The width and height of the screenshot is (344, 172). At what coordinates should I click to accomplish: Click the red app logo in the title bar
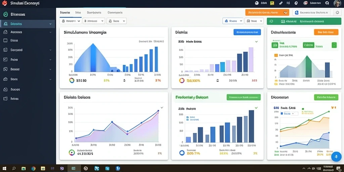[4, 3]
